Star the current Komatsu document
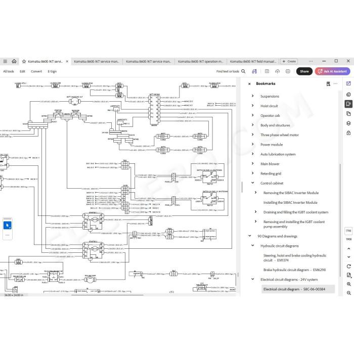 (x=24, y=61)
